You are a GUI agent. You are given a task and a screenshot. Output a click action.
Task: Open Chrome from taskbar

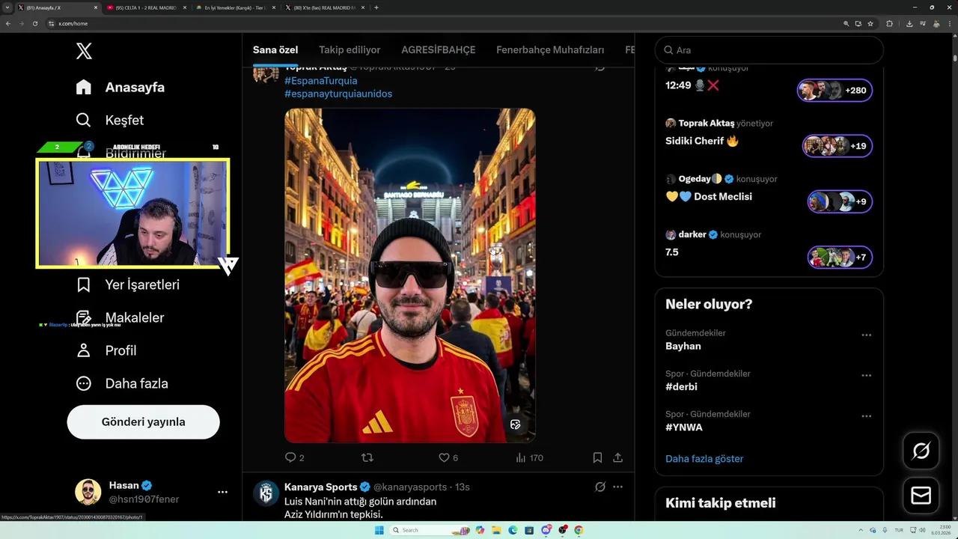(x=579, y=530)
